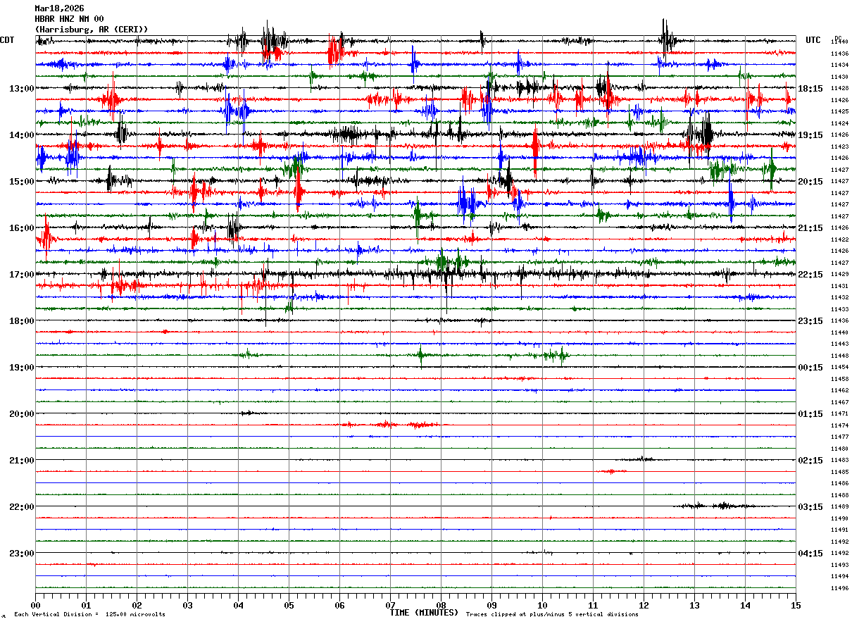Click minute 08 on the time axis
Viewport: 852px width, 624px height.
(x=441, y=605)
